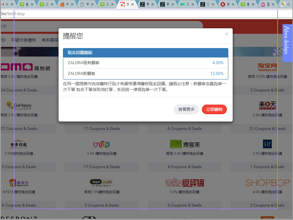The image size is (293, 220).
Task: Click the 查看更多 button
Action: click(x=186, y=109)
